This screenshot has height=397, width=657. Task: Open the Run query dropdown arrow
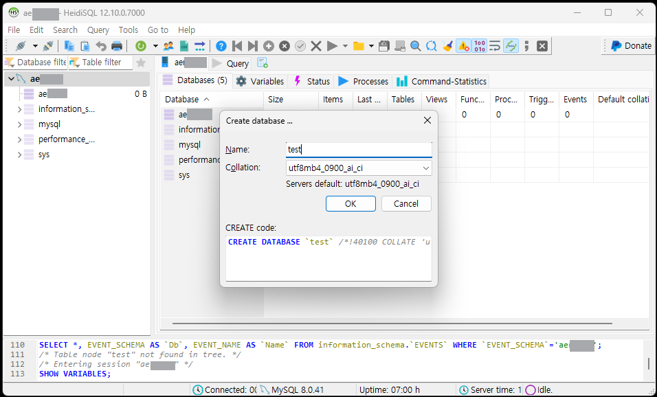[x=345, y=45]
